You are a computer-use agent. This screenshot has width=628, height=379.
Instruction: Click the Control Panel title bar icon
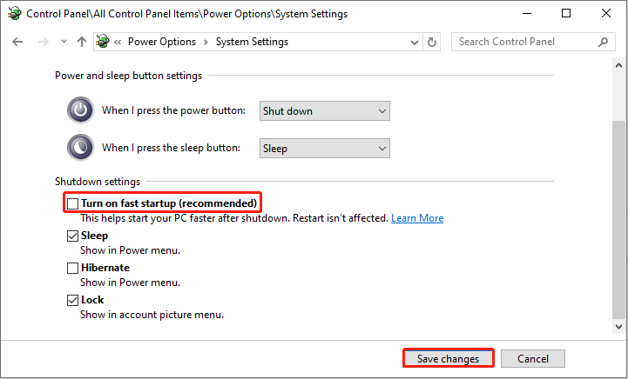point(14,14)
